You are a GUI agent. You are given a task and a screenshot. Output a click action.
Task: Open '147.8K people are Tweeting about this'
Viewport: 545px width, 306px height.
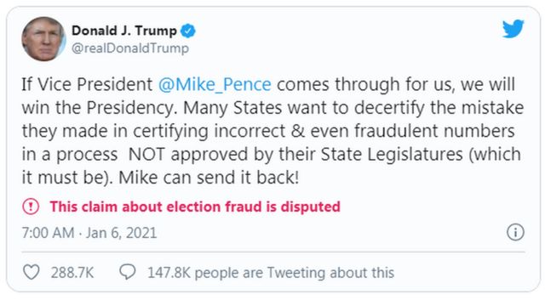271,273
